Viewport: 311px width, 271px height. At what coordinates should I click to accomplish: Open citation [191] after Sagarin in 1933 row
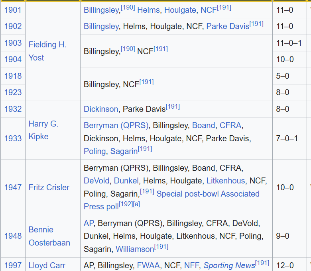pos(145,149)
